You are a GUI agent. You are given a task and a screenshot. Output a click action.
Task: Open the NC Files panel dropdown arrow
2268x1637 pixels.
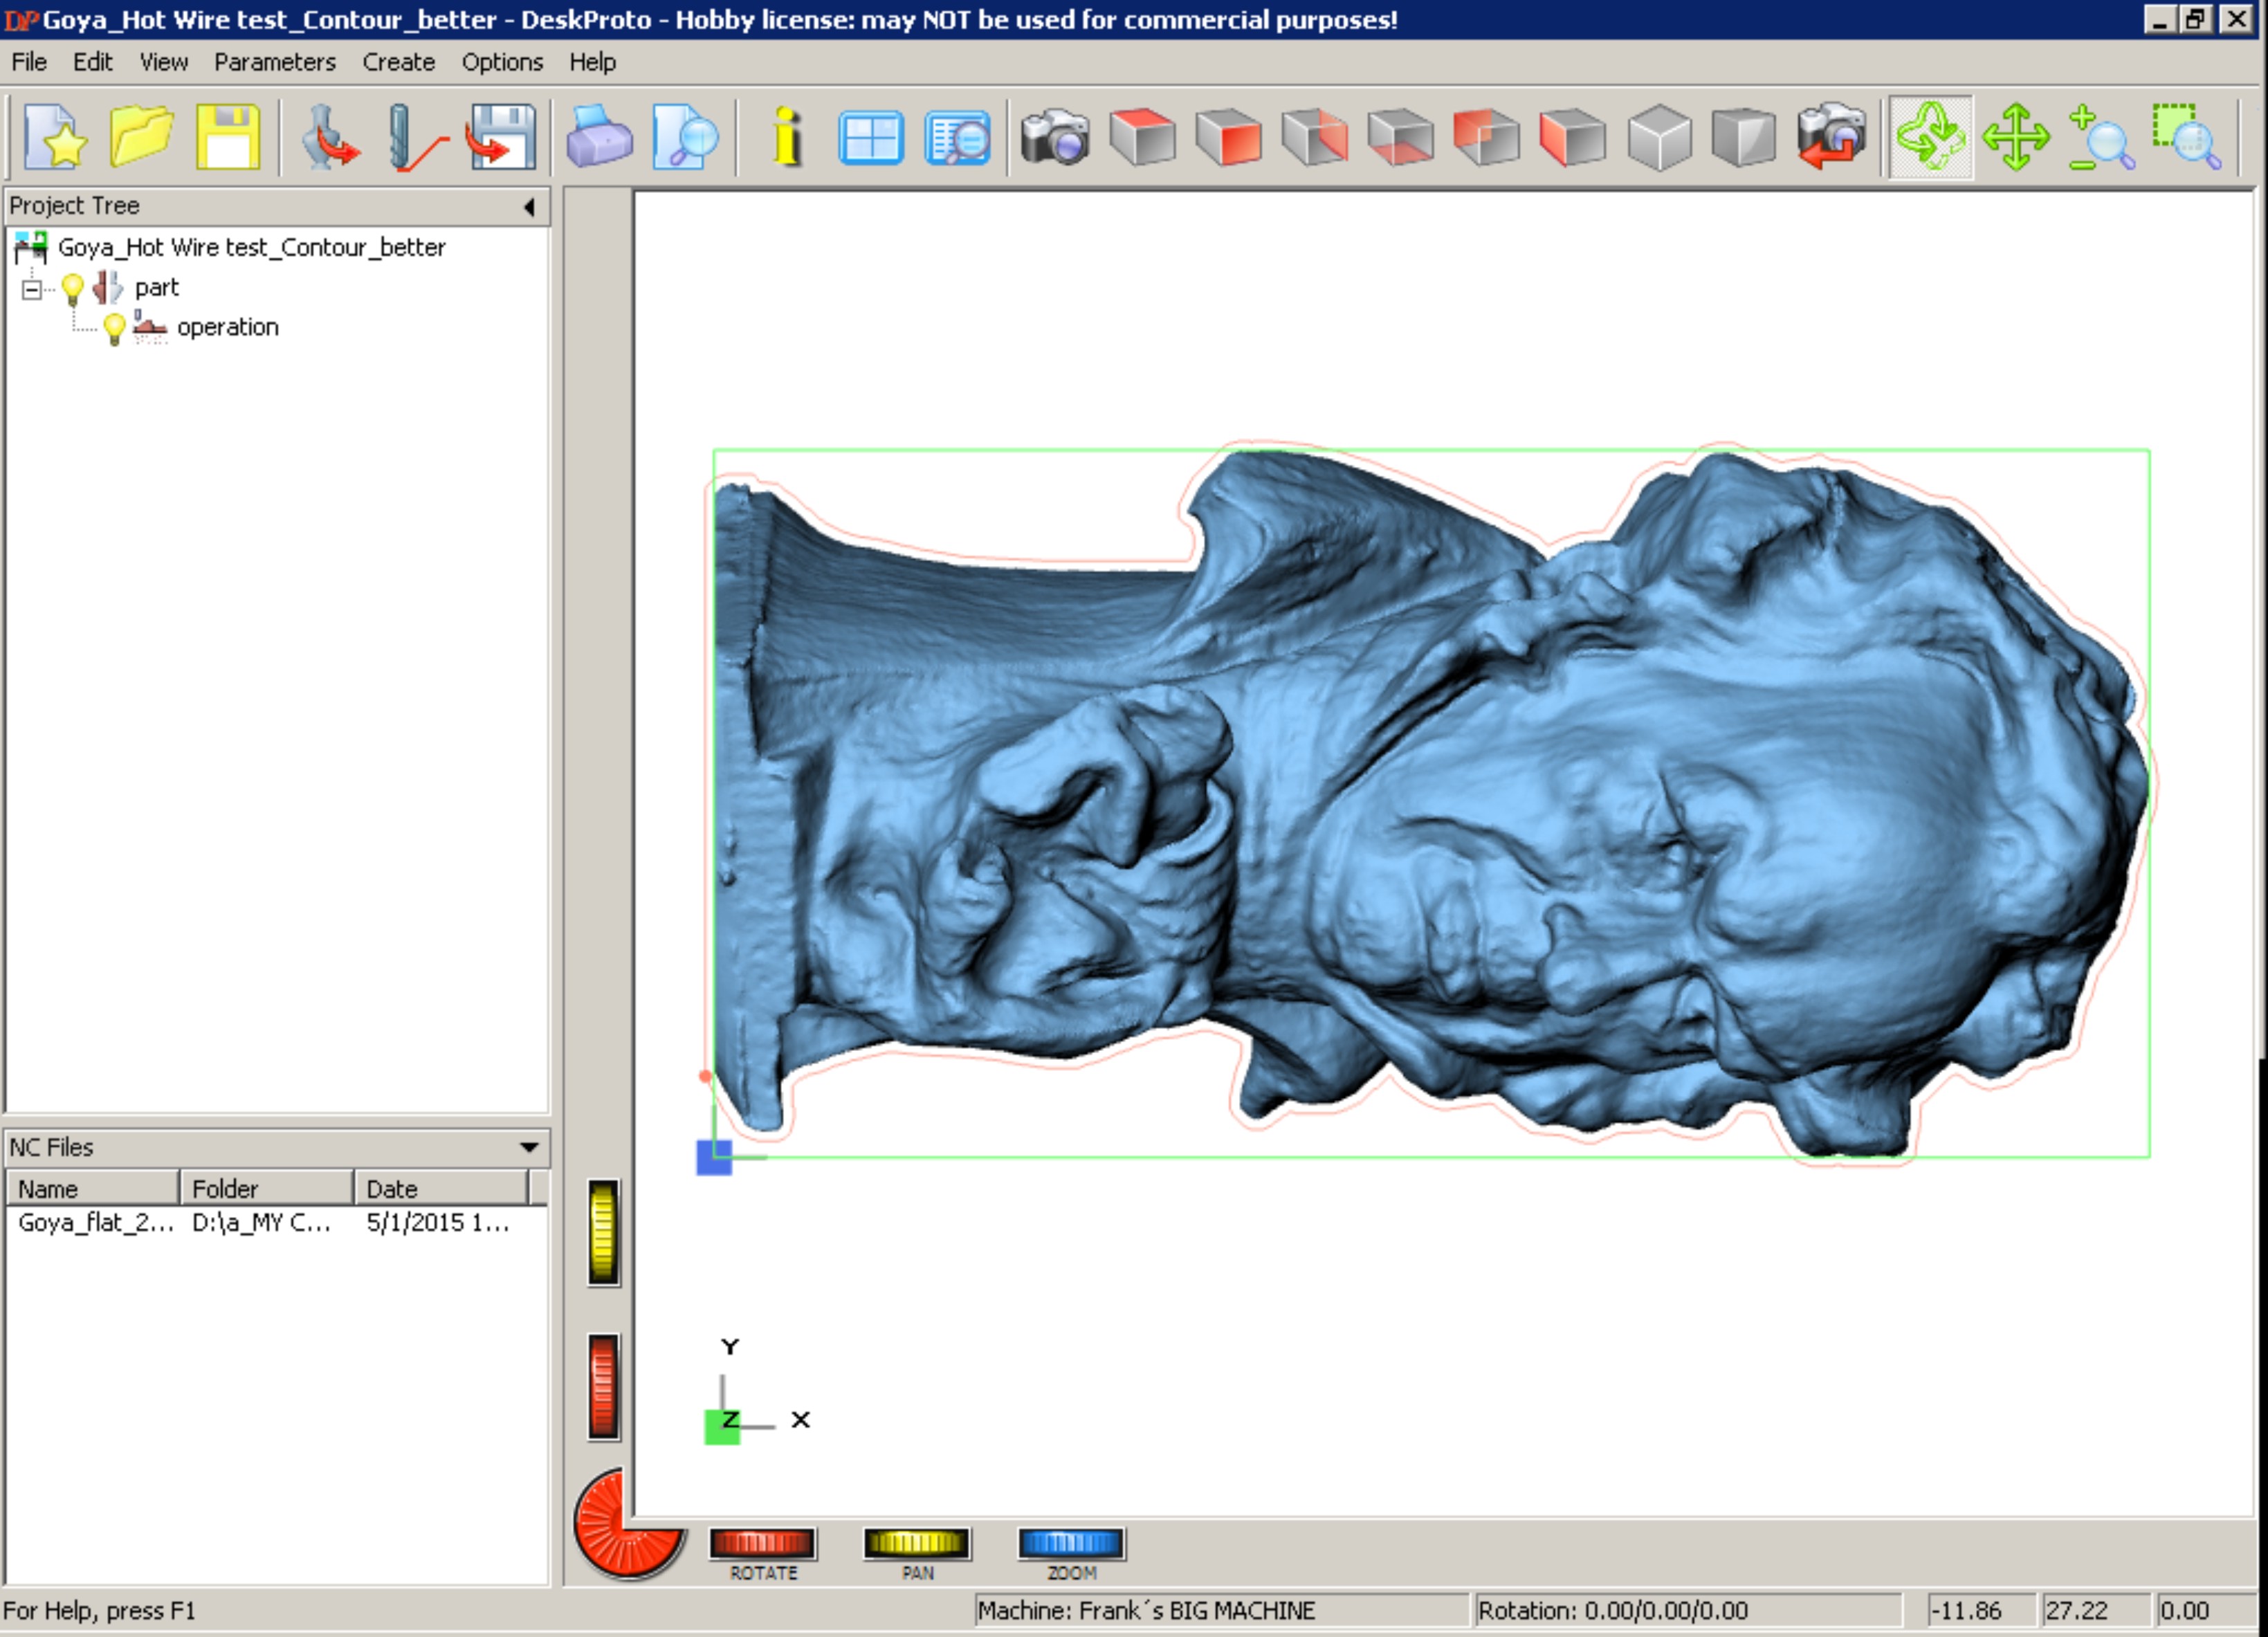tap(529, 1147)
